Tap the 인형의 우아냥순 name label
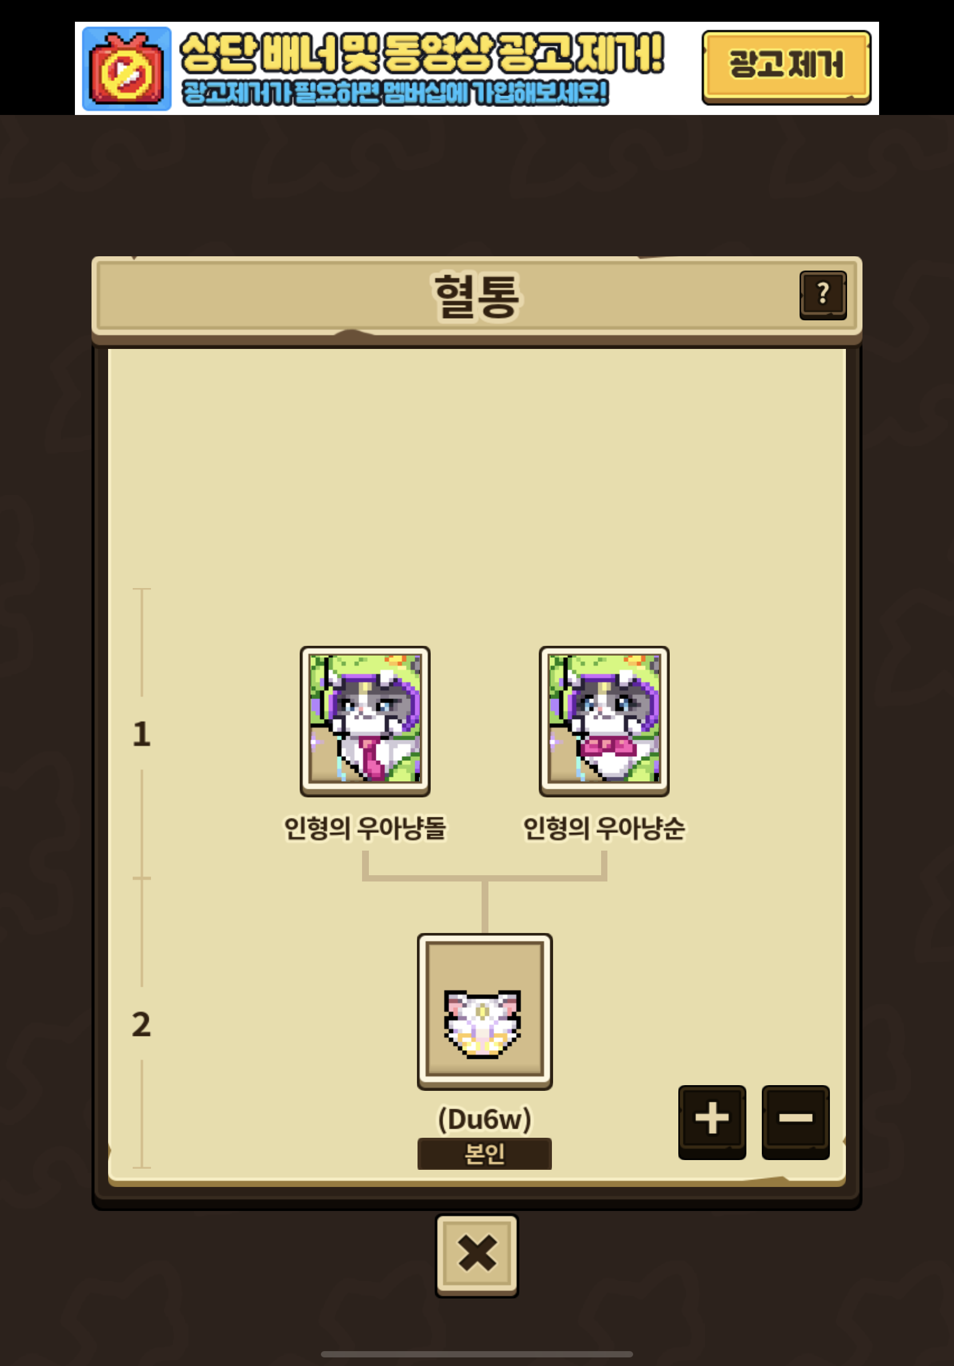 pos(603,828)
